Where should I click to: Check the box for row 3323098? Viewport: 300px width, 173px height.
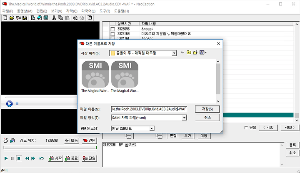[x=113, y=29]
